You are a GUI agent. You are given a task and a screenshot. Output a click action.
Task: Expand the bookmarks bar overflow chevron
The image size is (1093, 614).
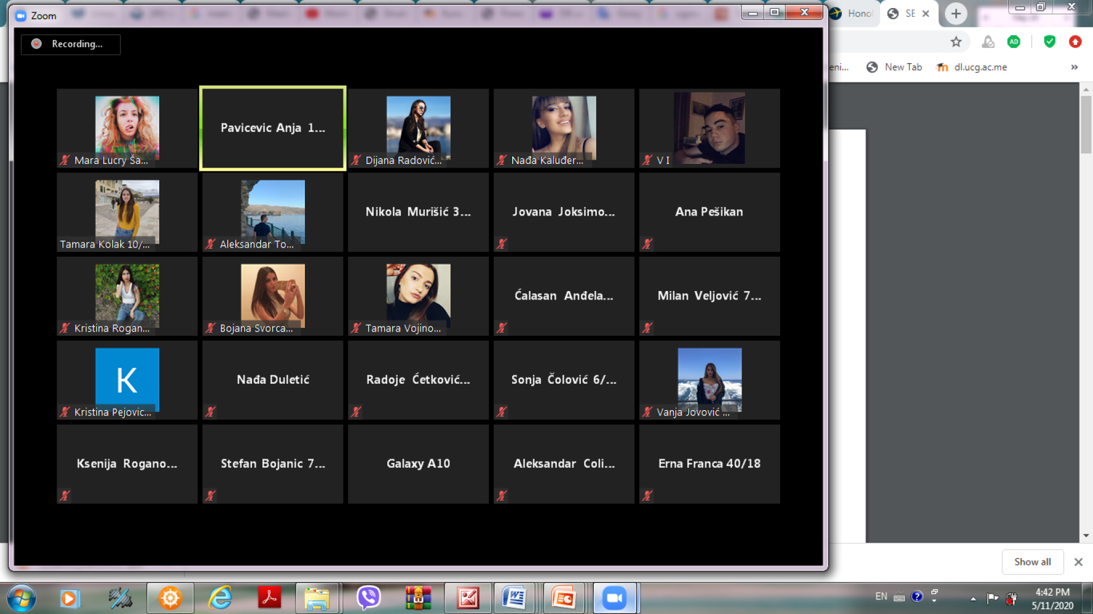[1075, 67]
